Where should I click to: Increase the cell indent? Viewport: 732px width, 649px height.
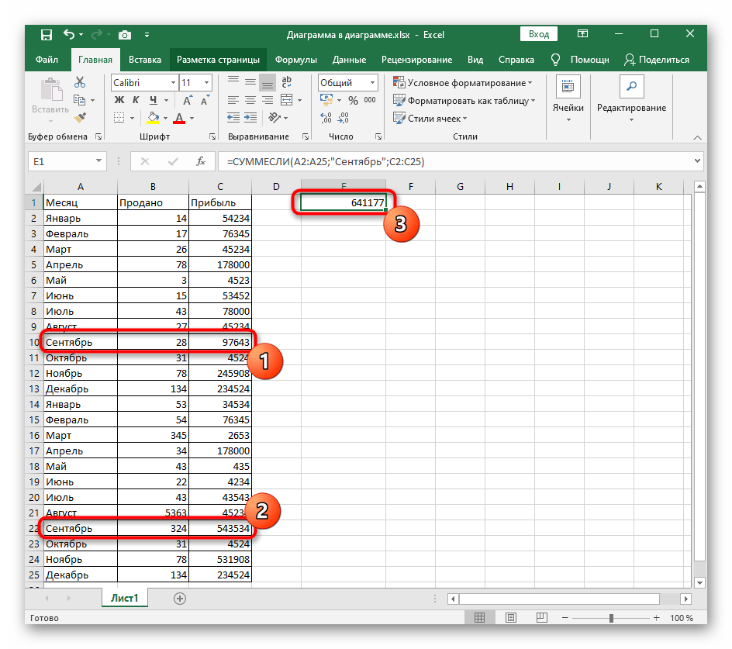(x=250, y=118)
